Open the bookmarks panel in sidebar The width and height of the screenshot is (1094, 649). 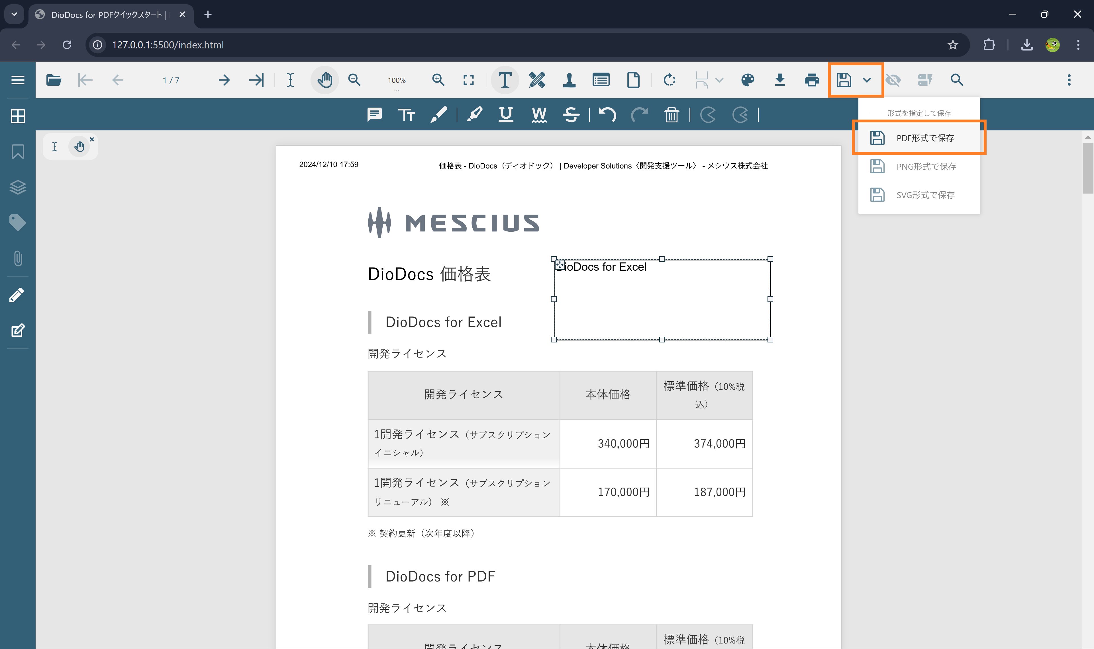click(18, 152)
